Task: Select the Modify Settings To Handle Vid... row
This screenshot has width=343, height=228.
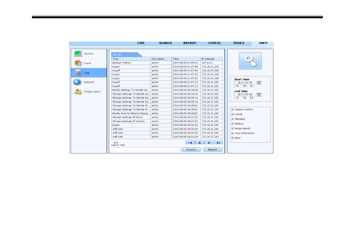Action: click(x=167, y=90)
